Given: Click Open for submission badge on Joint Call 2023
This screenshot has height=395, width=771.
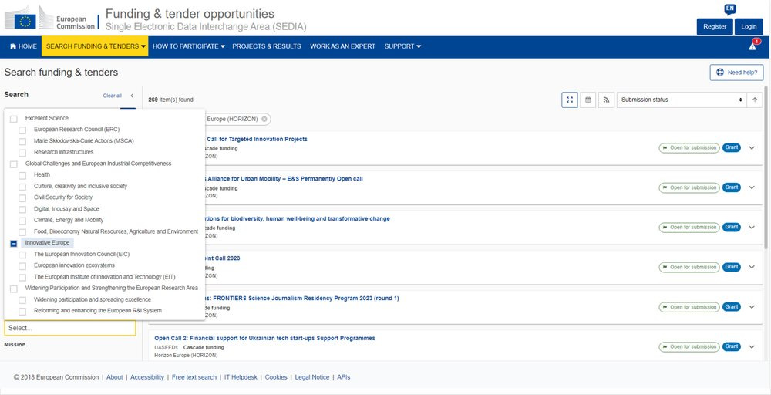Looking at the screenshot, I should click(689, 267).
